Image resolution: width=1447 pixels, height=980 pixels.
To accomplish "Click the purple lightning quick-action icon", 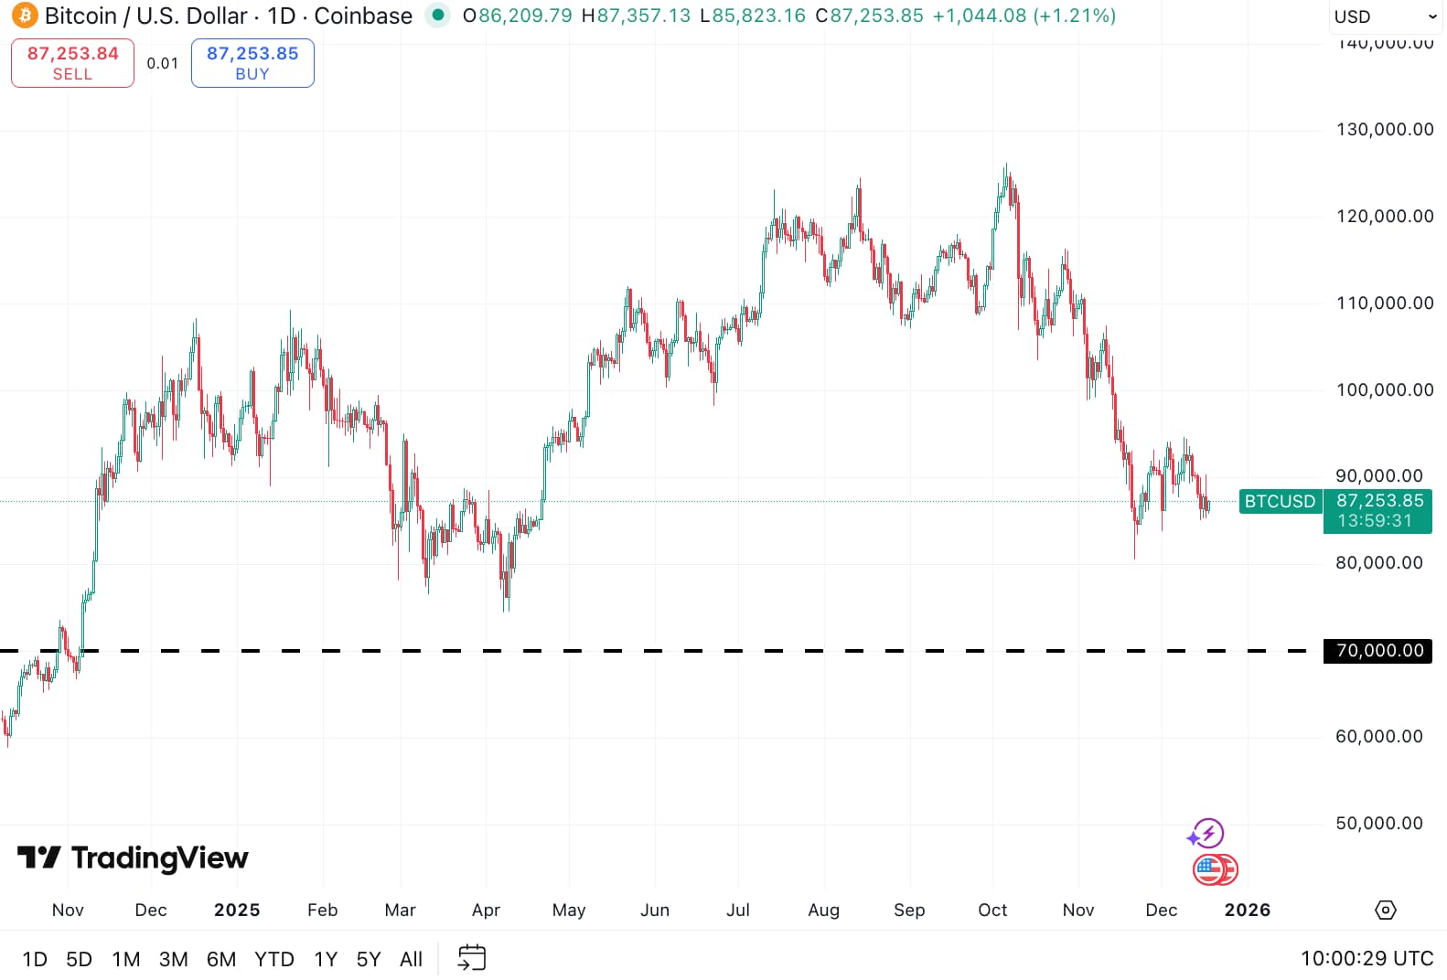I will 1207,833.
